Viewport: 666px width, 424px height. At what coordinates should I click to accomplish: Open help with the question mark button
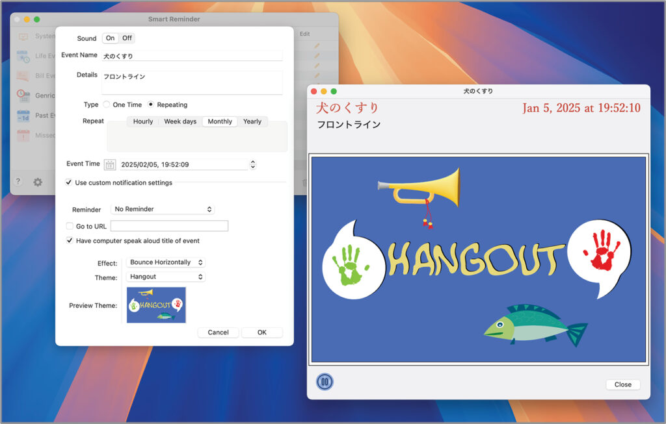coord(18,181)
